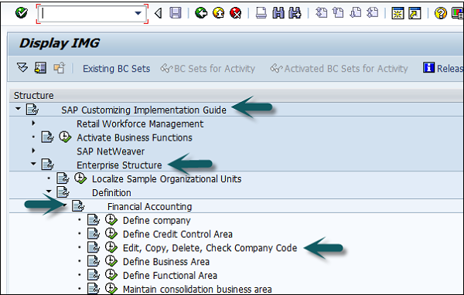
Task: Click the green checkmark Enter icon
Action: point(22,13)
